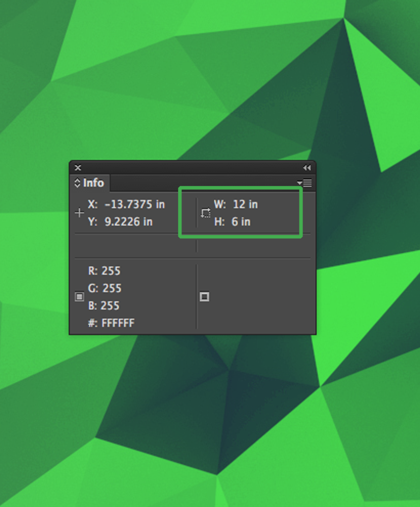The image size is (420, 507).
Task: Click the crosshair cursor position icon
Action: 79,213
